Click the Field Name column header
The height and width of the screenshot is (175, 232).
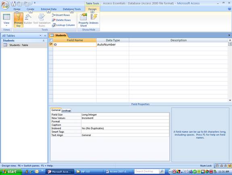[75, 40]
